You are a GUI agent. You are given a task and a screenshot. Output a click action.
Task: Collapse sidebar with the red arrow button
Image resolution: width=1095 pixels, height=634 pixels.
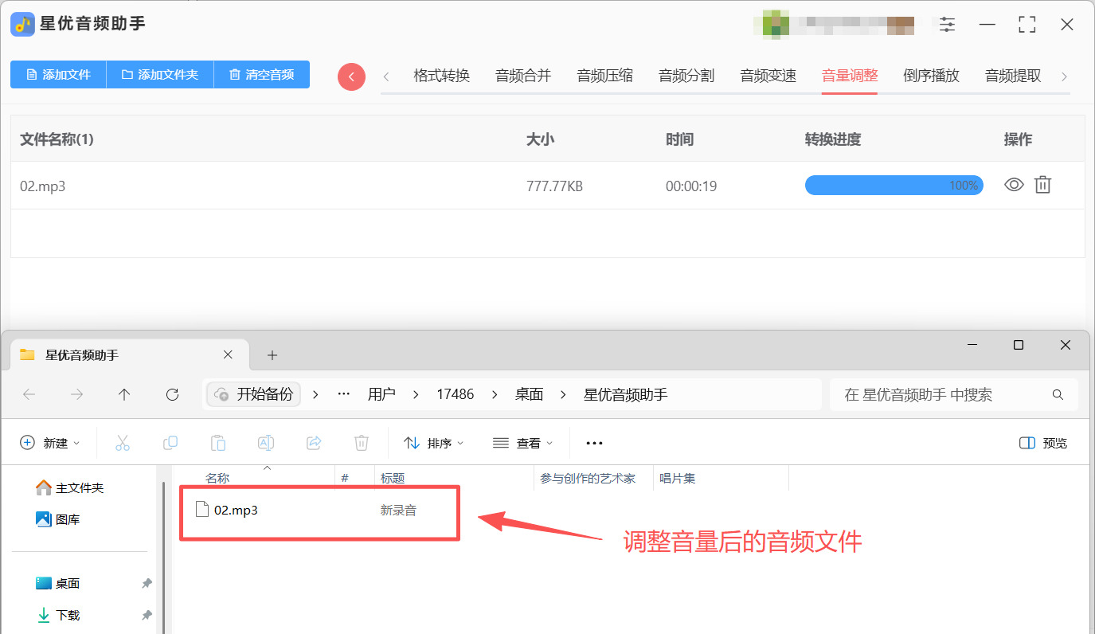(x=351, y=76)
